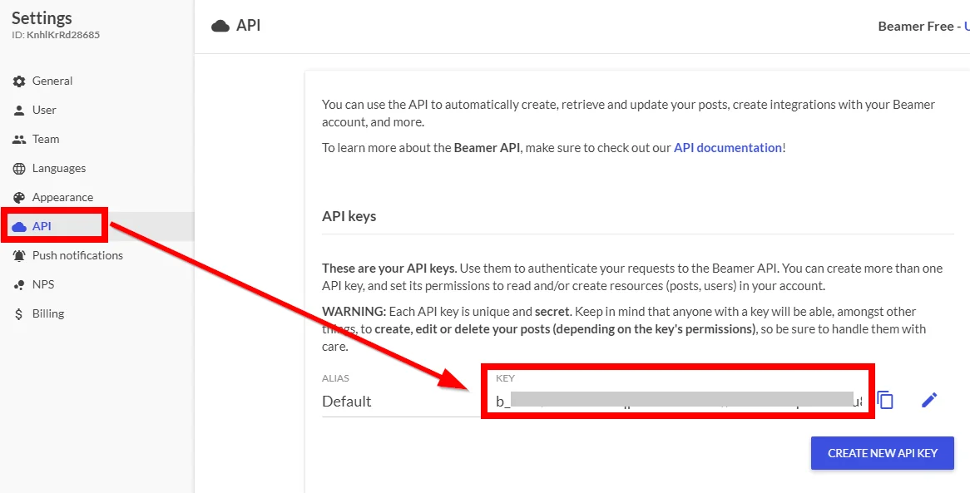Open the API documentation link

727,148
